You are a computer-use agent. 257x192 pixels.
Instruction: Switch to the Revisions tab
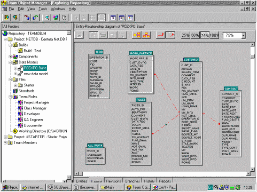[x=113, y=181]
